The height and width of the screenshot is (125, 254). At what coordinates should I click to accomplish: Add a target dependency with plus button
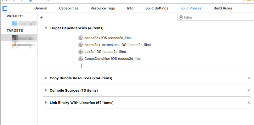(x=81, y=66)
